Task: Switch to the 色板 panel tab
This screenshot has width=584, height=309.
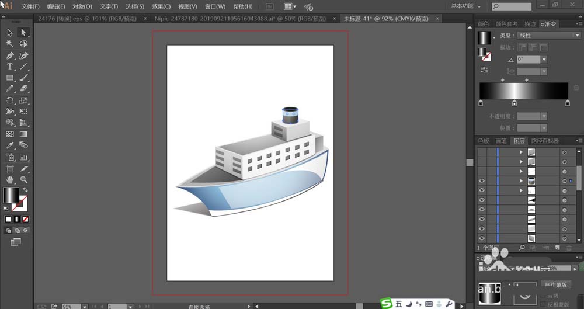Action: click(x=484, y=141)
